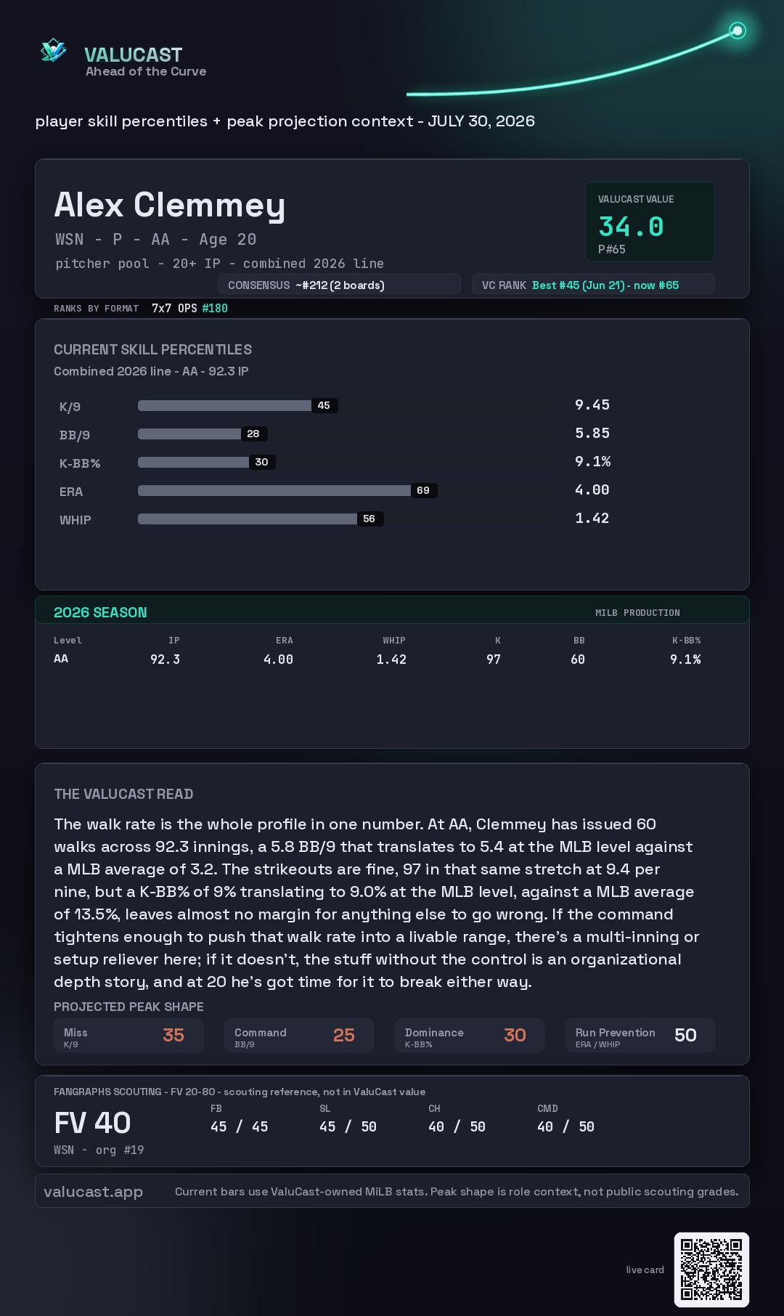
Task: Click the ValuCast Value 34.0 box
Action: [650, 222]
